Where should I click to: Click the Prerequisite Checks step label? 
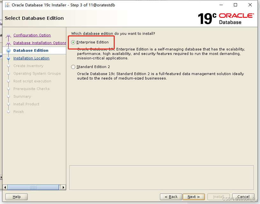(x=32, y=89)
